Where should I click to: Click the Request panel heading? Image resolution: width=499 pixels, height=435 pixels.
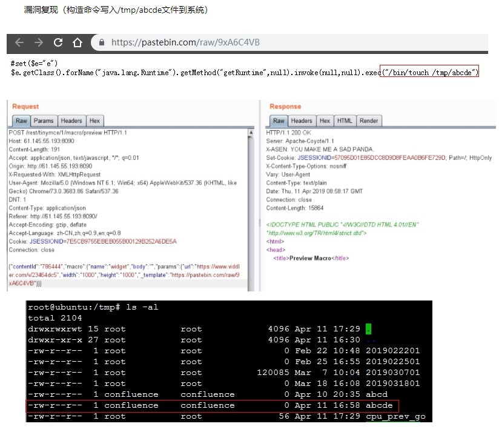25,107
